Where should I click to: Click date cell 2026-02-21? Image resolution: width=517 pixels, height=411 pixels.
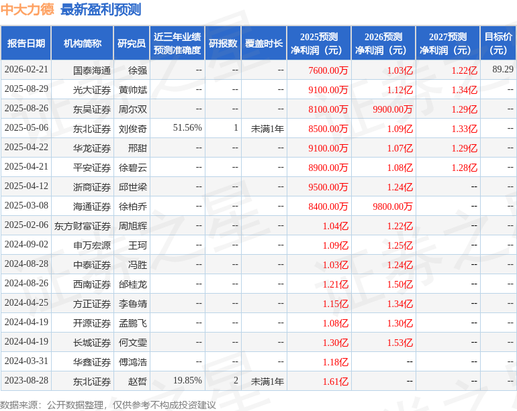[26, 70]
